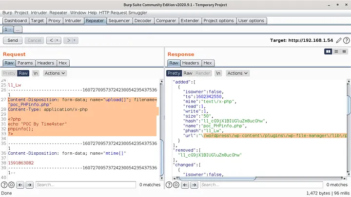
Task: Select the tabbed combined layout icon
Action: (344, 52)
